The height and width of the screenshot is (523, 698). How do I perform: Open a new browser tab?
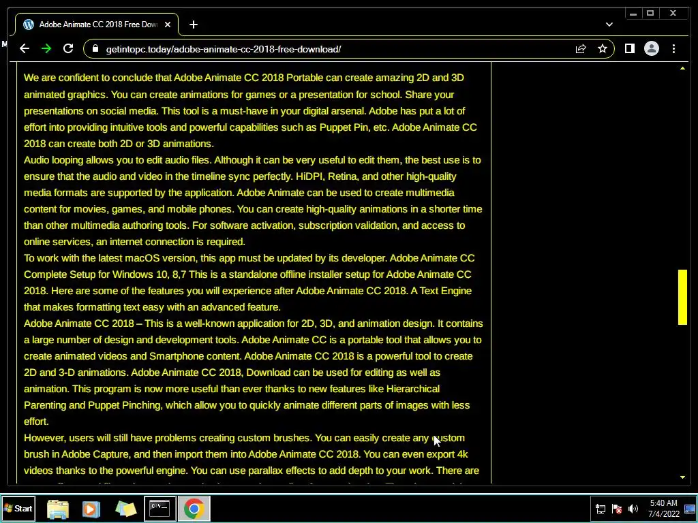click(x=193, y=25)
